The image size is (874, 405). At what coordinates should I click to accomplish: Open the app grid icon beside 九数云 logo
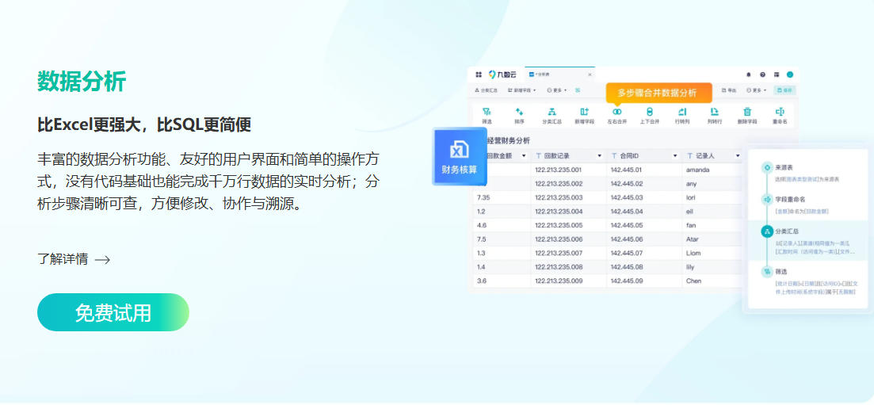click(479, 75)
